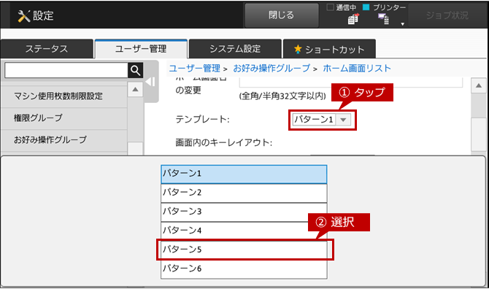Click the sidebar scroll-up arrow

[x=135, y=90]
